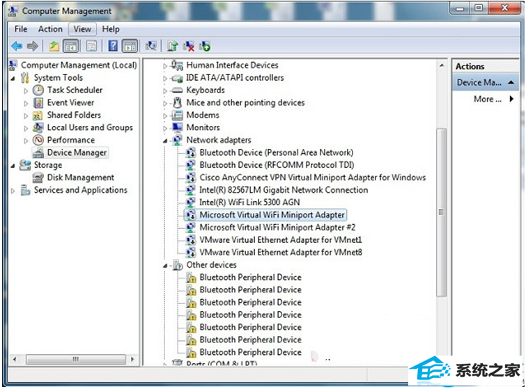
Task: Click the Shared Folders icon
Action: click(38, 116)
